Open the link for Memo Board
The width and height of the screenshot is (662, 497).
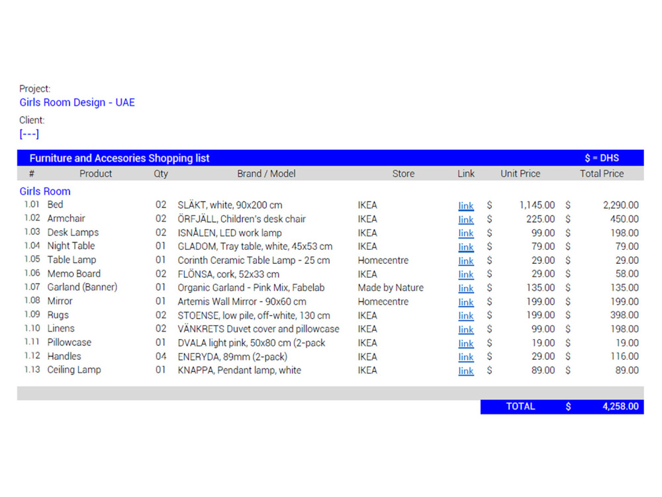[x=465, y=274]
